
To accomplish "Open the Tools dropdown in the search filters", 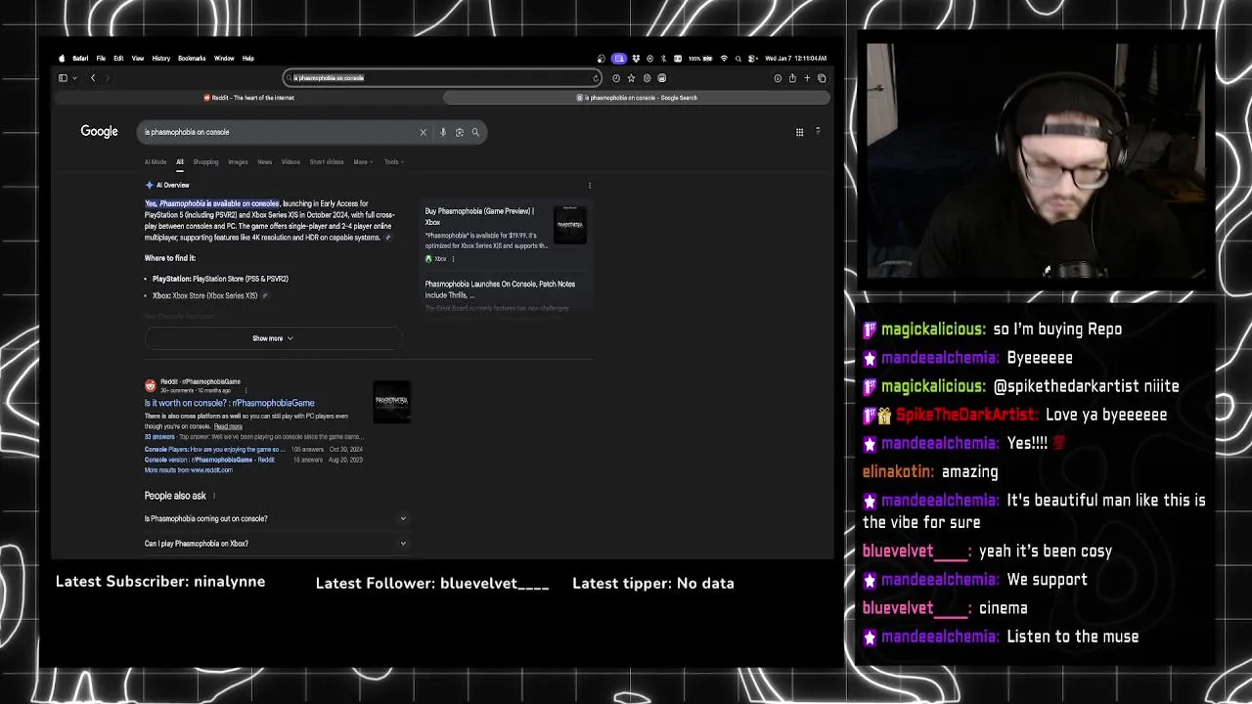I will (392, 162).
